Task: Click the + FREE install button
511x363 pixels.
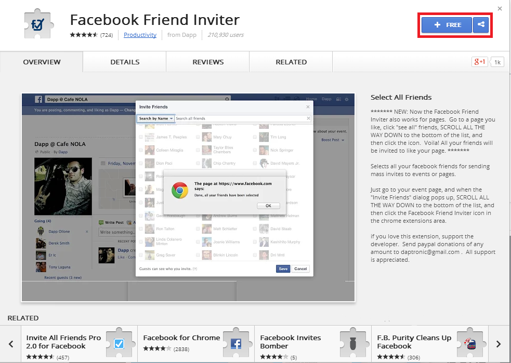Action: pyautogui.click(x=447, y=25)
